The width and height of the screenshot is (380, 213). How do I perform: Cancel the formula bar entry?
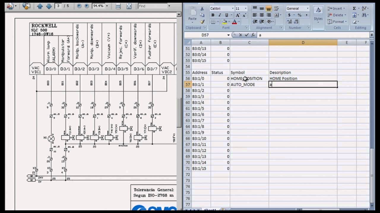[x=240, y=35]
